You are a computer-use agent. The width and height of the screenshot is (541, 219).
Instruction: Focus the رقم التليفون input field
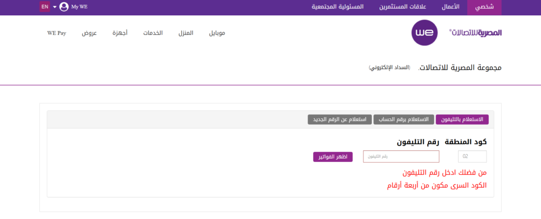[401, 156]
